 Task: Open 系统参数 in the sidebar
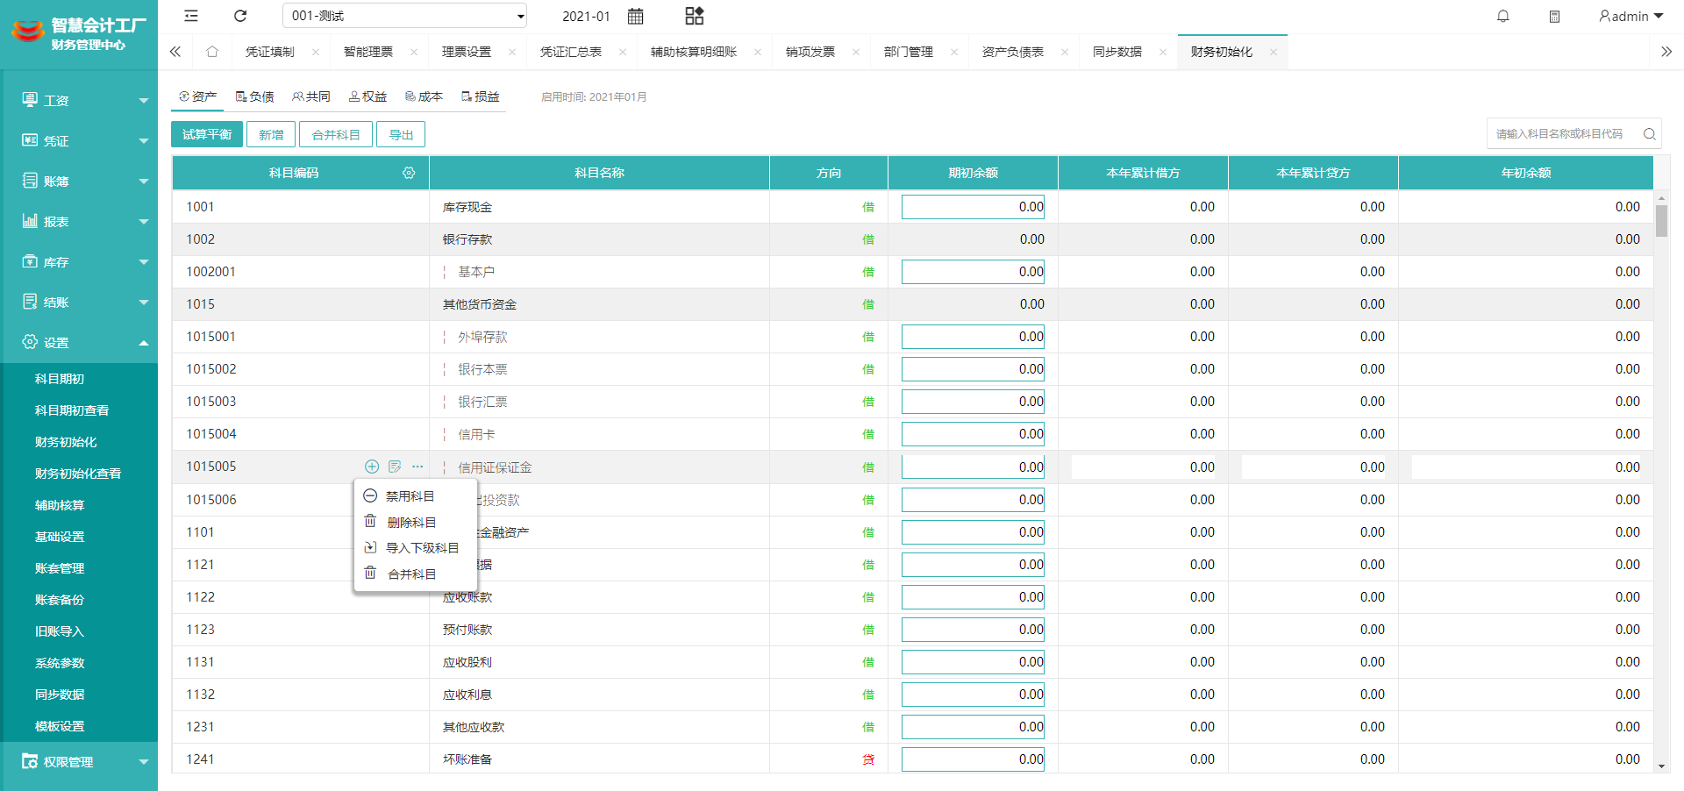tap(60, 663)
